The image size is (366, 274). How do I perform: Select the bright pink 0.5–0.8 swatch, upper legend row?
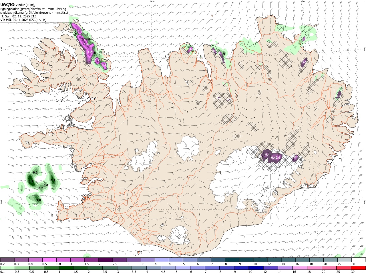[x=49, y=260]
